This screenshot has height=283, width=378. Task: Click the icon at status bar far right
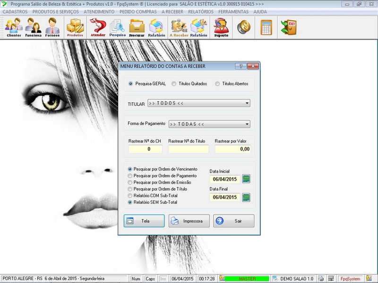click(x=369, y=278)
